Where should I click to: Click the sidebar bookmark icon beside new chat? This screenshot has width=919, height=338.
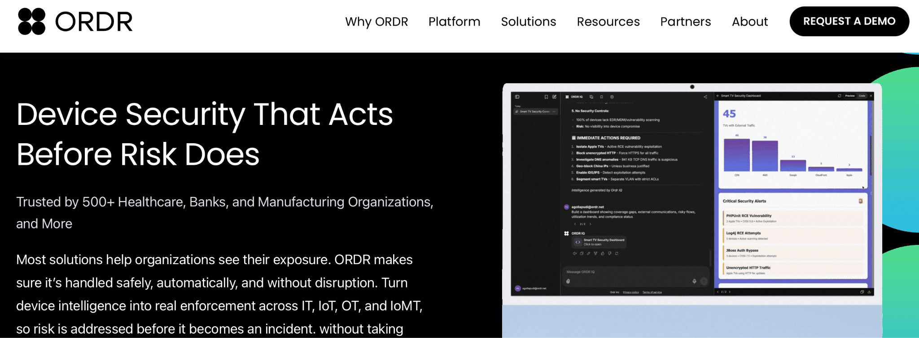[546, 97]
